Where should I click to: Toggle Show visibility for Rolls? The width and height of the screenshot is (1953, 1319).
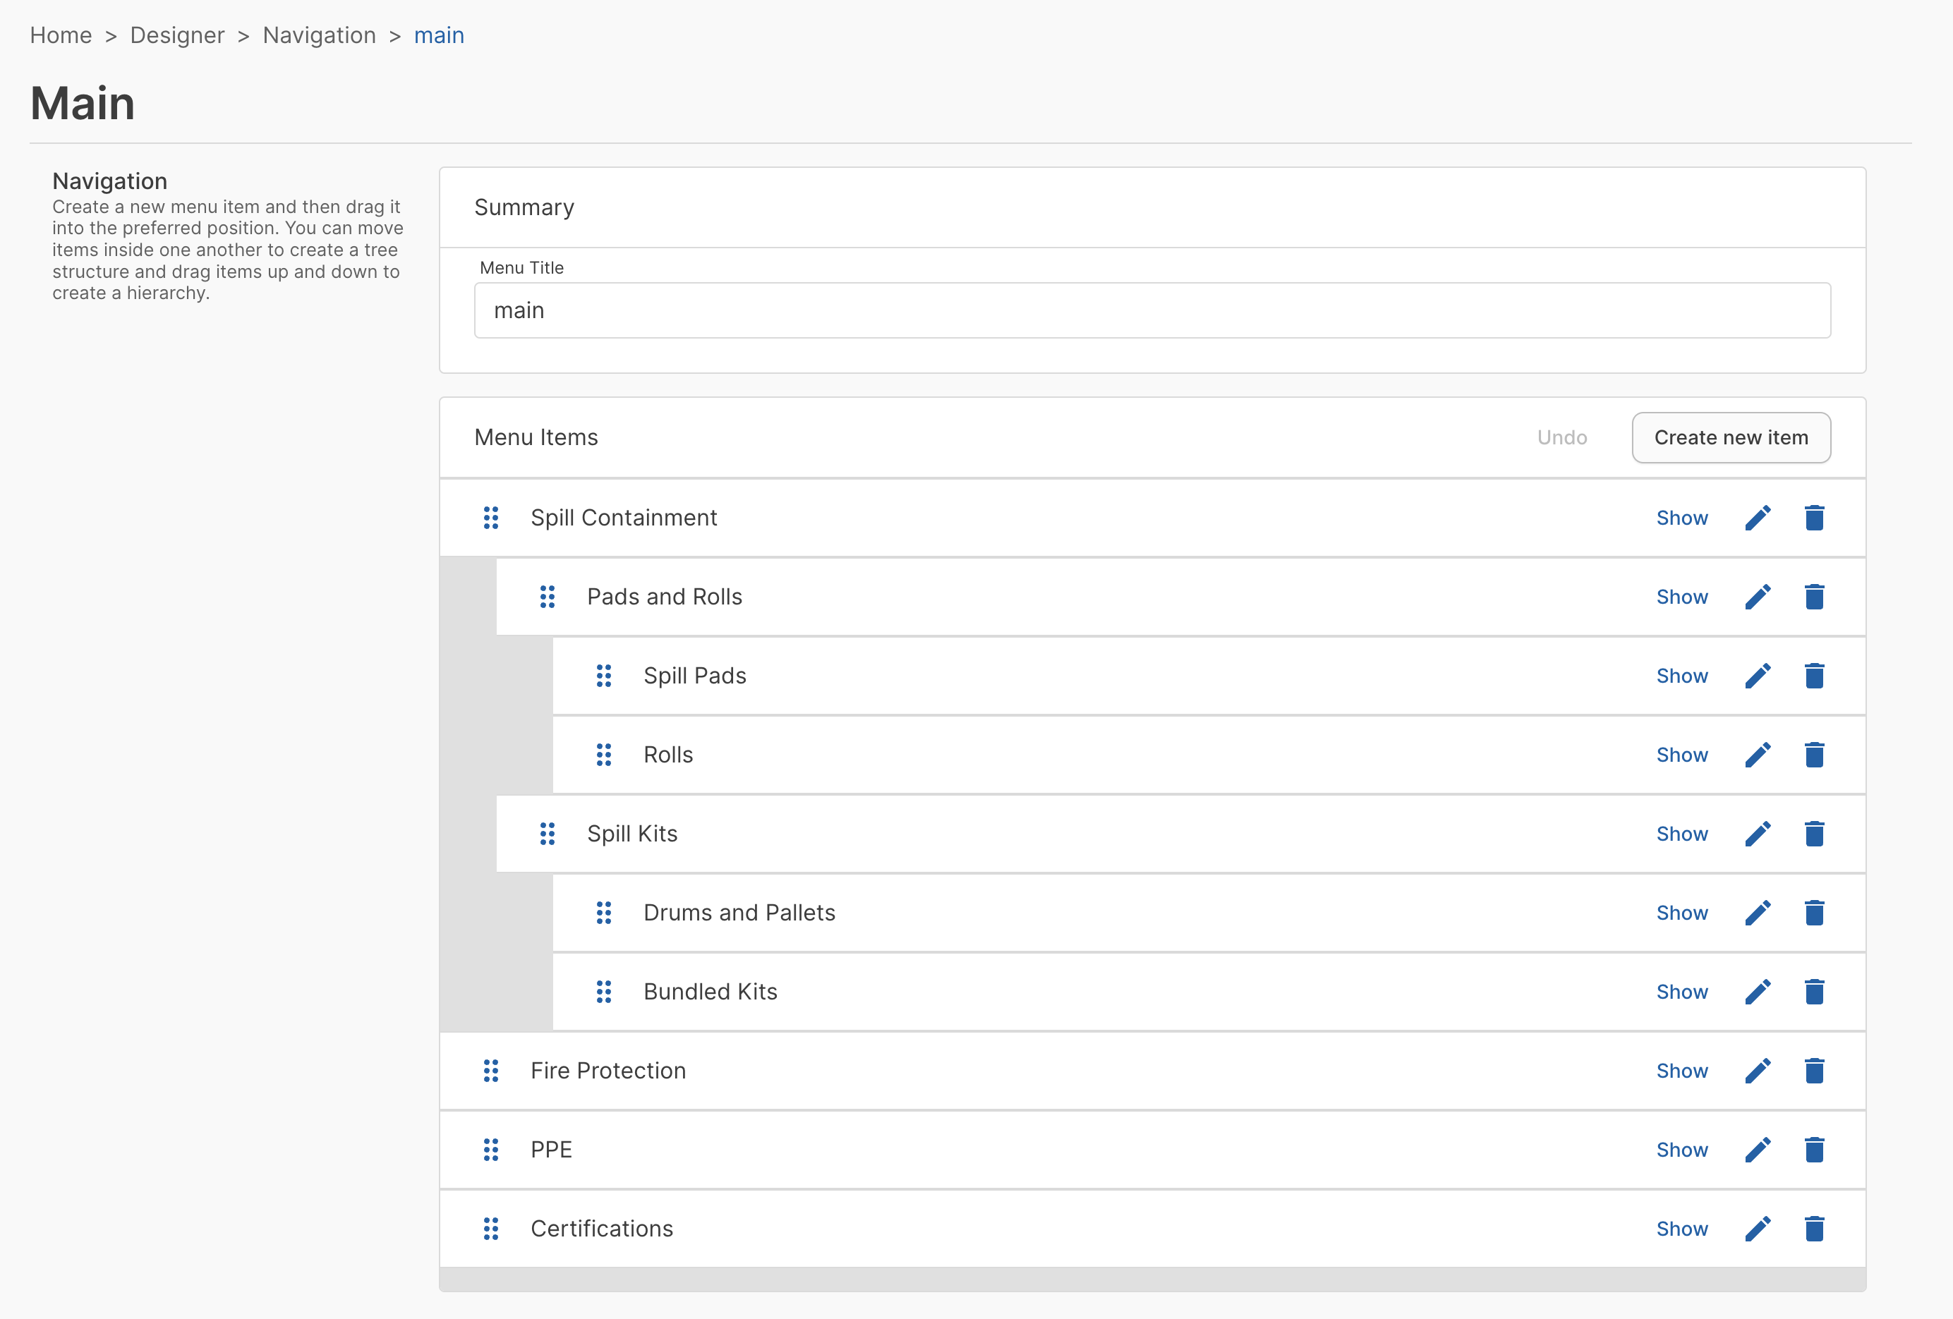pyautogui.click(x=1681, y=755)
